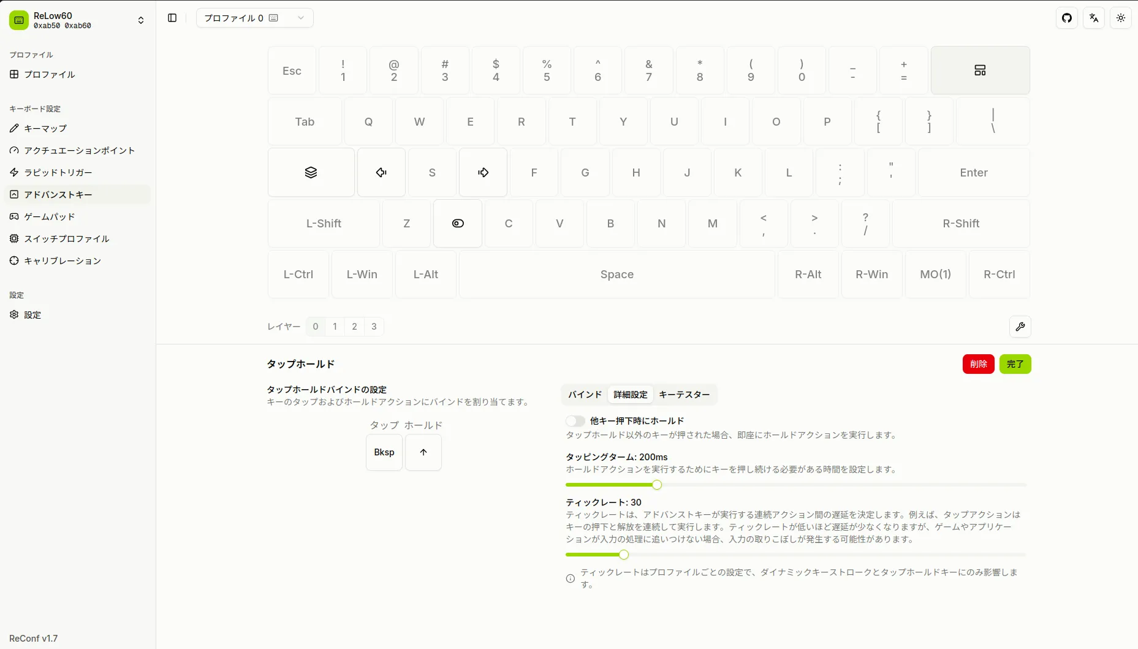Viewport: 1138px width, 649px height.
Task: Open the language translation menu icon
Action: pos(1094,18)
